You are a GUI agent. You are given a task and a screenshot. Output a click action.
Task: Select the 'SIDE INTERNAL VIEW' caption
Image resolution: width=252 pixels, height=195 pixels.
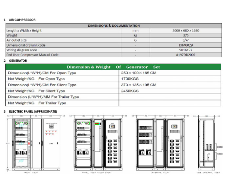pos(208,172)
